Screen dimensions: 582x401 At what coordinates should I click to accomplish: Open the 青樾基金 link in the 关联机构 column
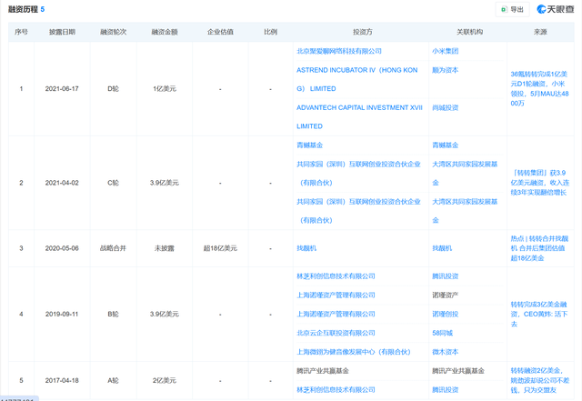point(445,145)
